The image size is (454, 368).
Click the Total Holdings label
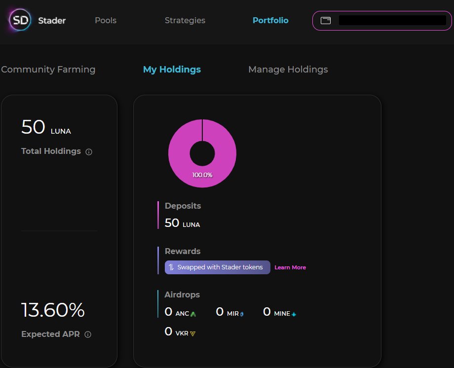point(51,151)
